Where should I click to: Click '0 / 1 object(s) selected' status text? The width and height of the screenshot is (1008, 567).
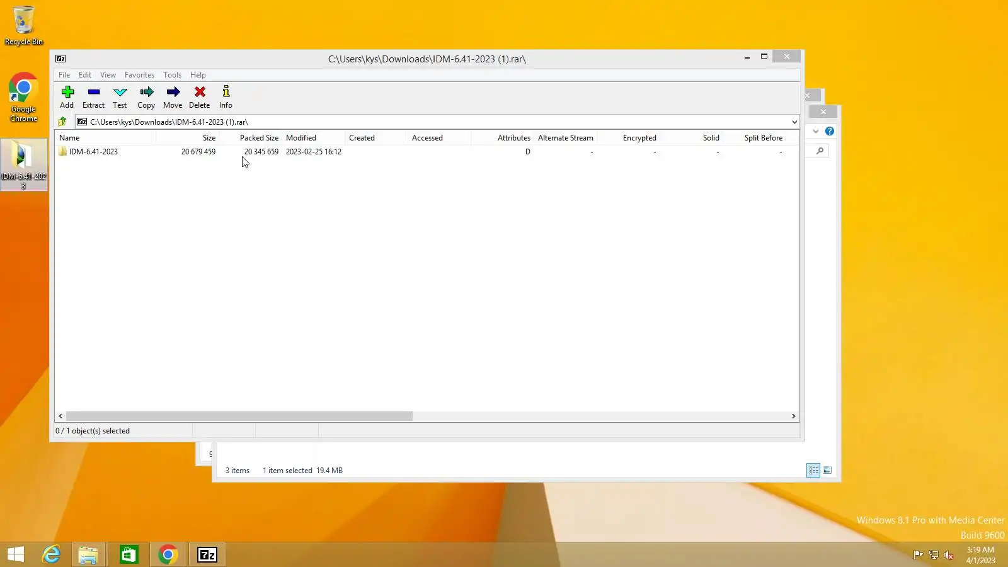pos(93,431)
